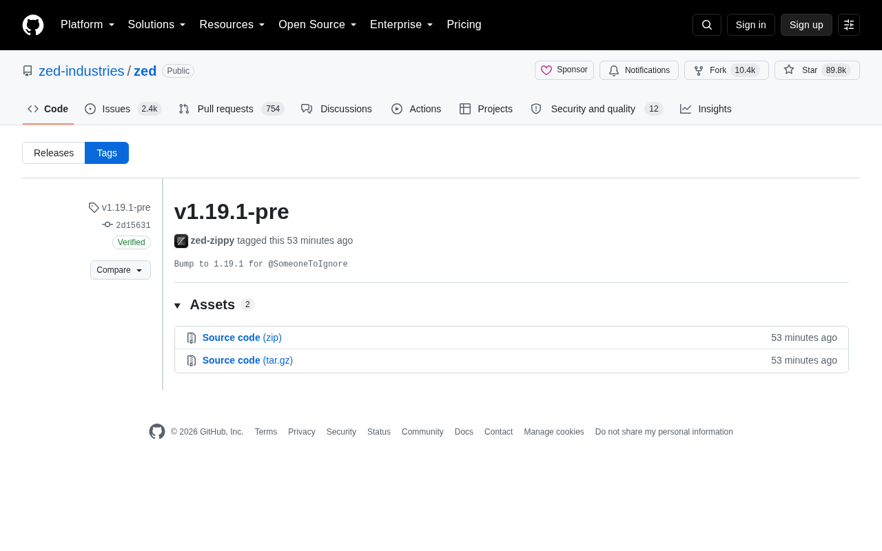Viewport: 882px width, 551px height.
Task: Expand the Enterprise menu
Action: [402, 25]
